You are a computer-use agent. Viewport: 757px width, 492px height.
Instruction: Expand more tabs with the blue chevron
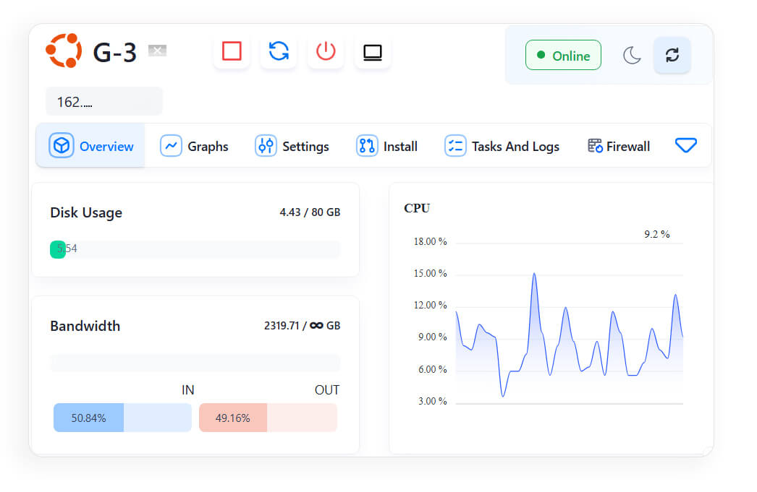pyautogui.click(x=685, y=146)
